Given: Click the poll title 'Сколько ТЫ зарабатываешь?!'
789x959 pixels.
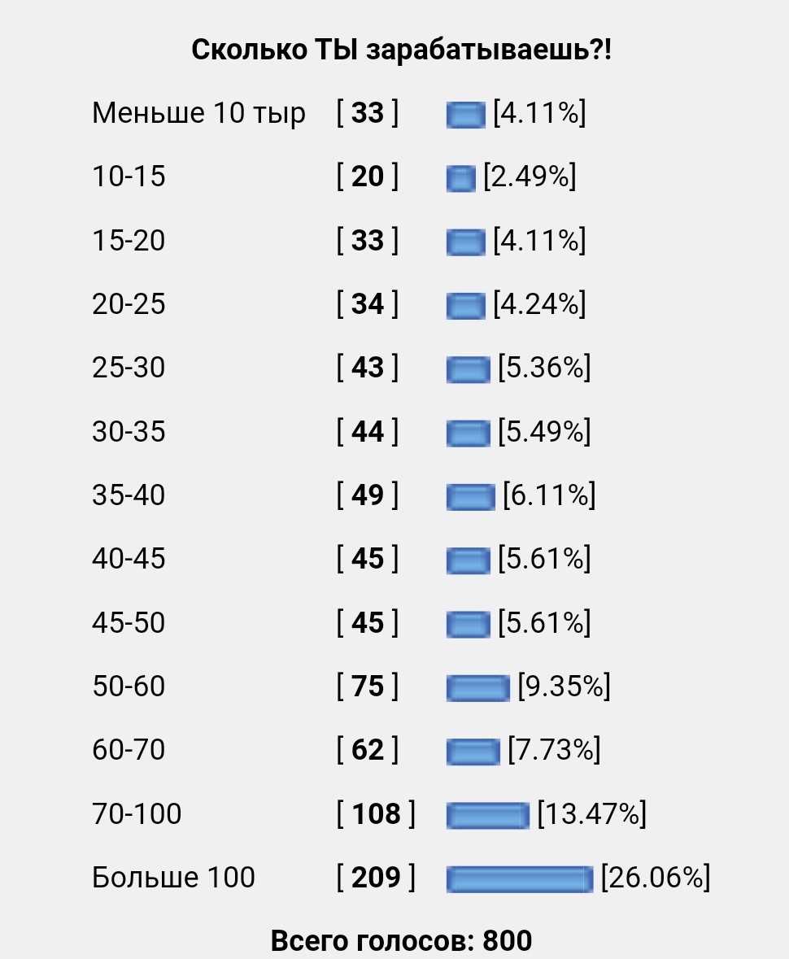Looking at the screenshot, I should point(401,50).
